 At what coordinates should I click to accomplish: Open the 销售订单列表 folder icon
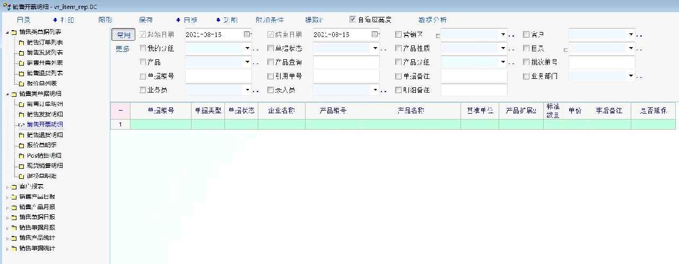point(22,43)
